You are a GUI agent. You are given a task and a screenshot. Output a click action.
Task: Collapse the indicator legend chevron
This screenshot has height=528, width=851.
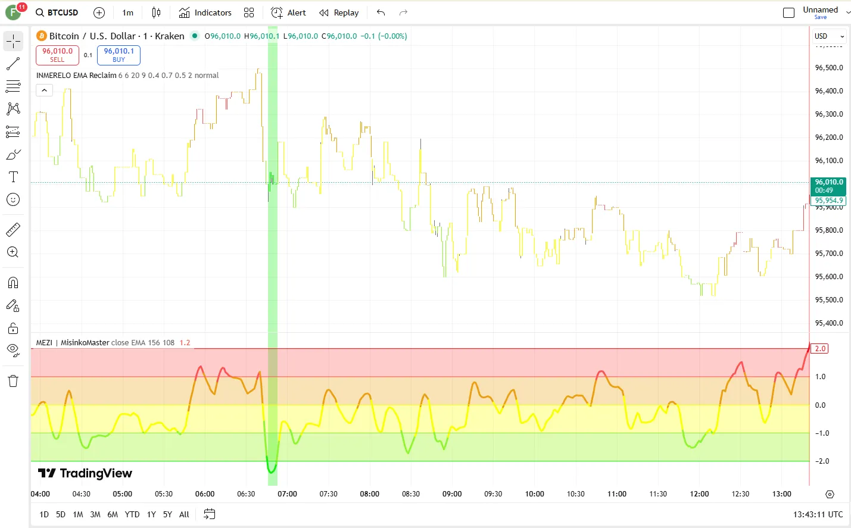[x=45, y=90]
